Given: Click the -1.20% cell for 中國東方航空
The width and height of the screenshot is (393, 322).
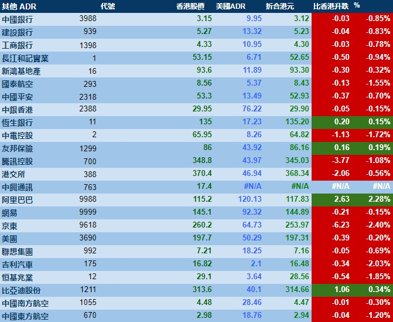Looking at the screenshot, I should tap(378, 316).
